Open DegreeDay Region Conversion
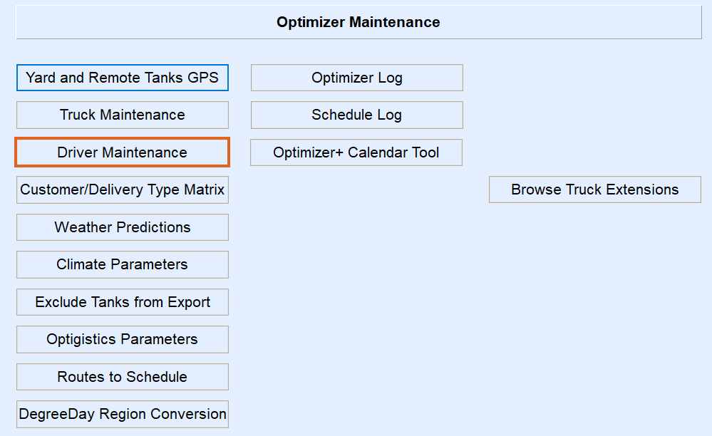 click(123, 414)
